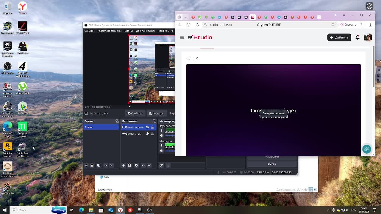381x214 pixels.
Task: Expand the browser tab list dropdown
Action: coord(186,17)
